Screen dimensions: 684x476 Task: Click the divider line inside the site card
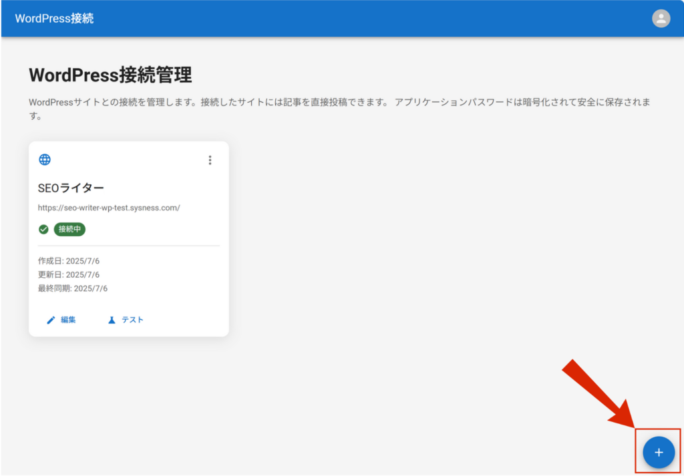[x=129, y=246]
